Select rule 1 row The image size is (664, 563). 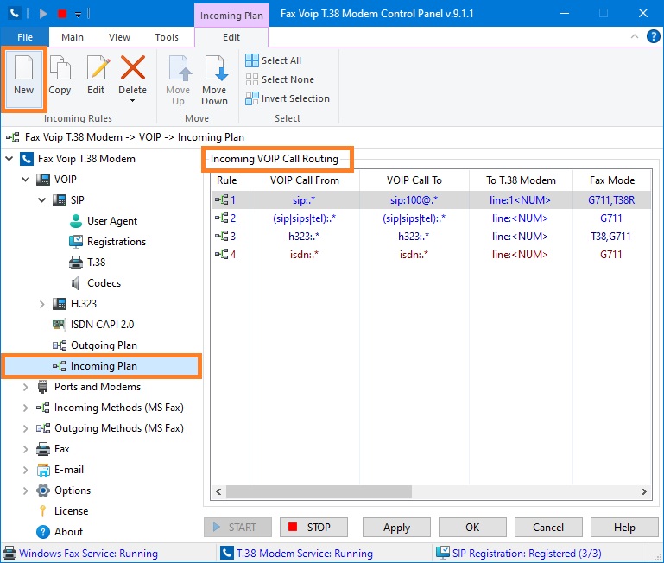431,200
